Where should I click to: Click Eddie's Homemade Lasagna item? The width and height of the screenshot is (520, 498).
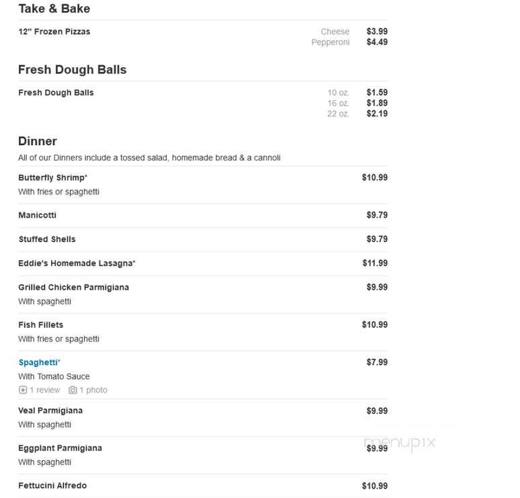coord(77,263)
